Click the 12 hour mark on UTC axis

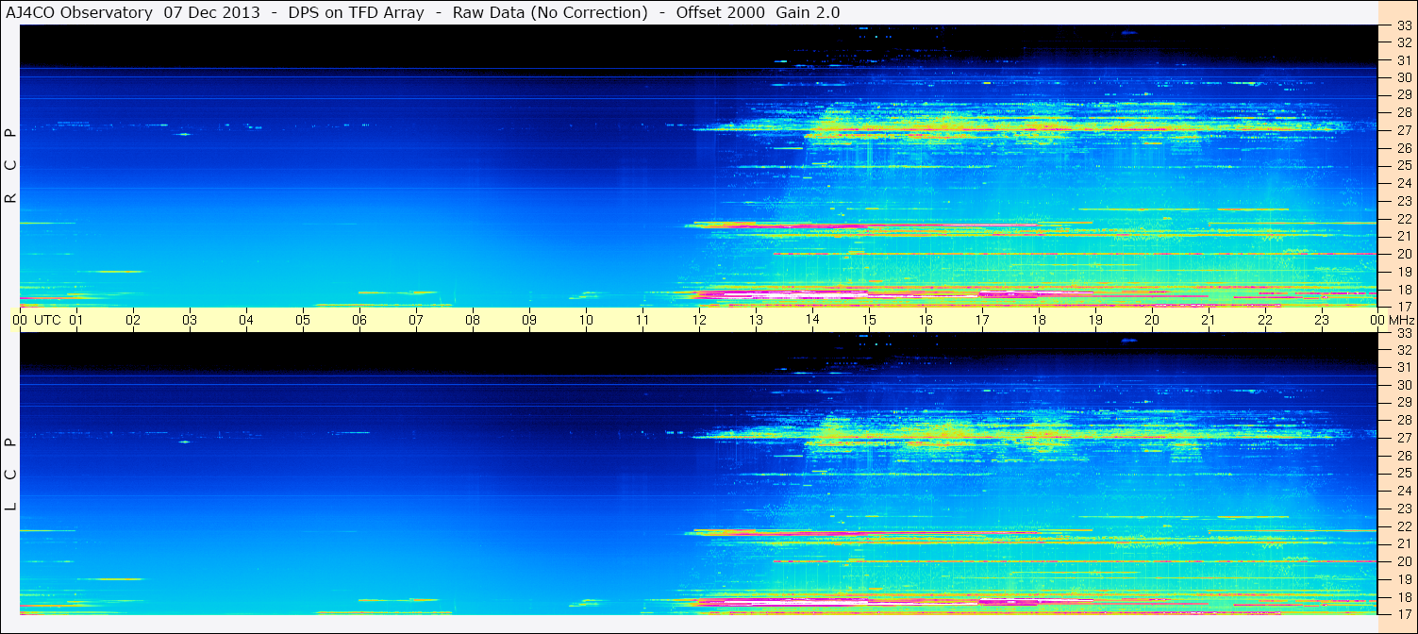(699, 320)
